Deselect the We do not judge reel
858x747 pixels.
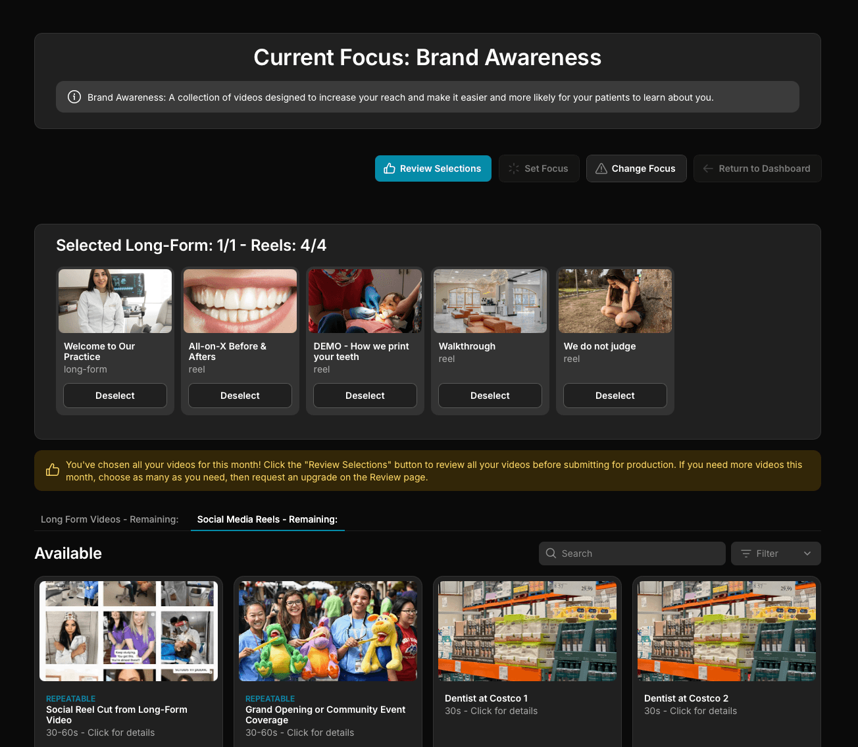tap(615, 396)
